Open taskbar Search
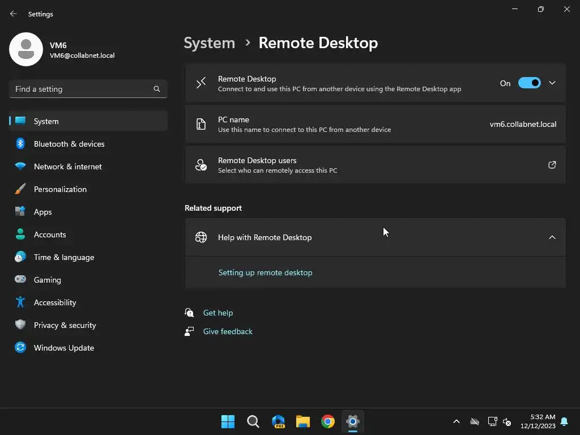 253,421
